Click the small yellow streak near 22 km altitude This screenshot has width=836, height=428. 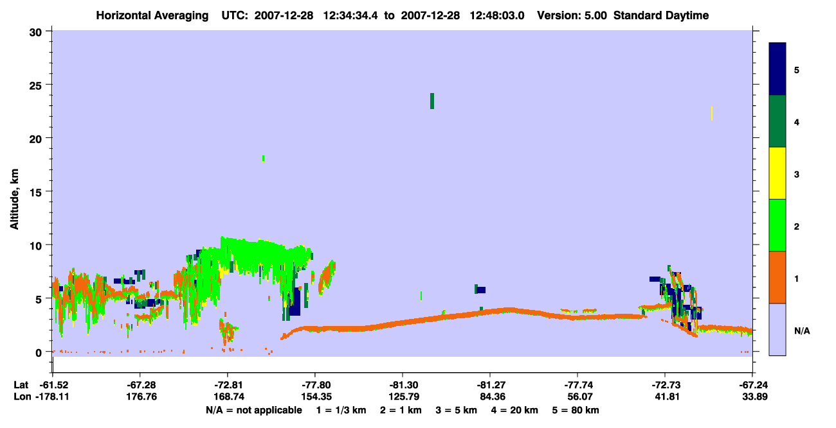711,113
